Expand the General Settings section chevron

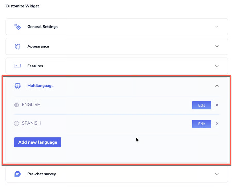click(x=217, y=27)
